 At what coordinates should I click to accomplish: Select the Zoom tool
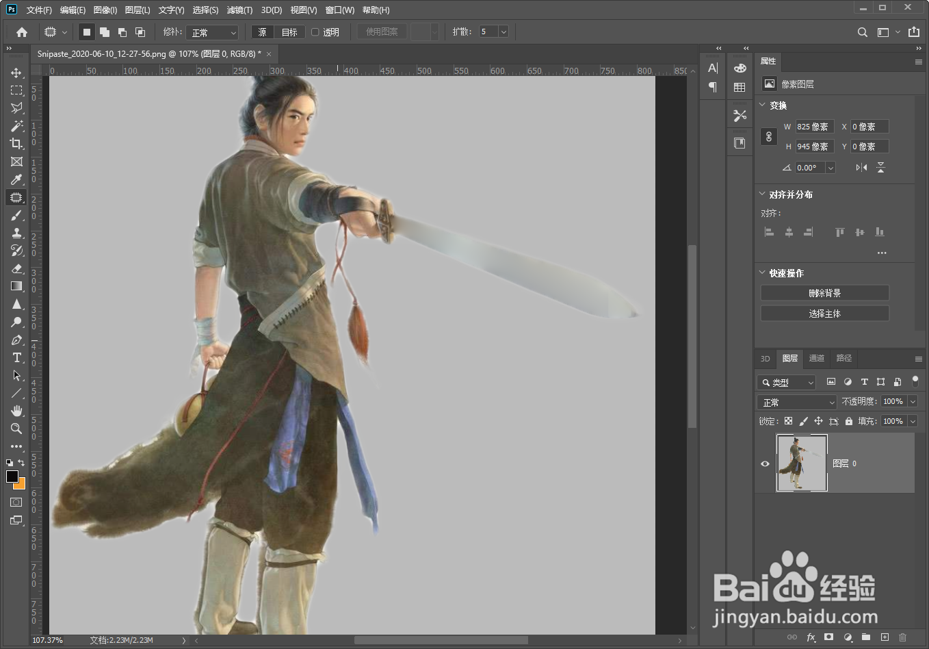click(x=16, y=429)
